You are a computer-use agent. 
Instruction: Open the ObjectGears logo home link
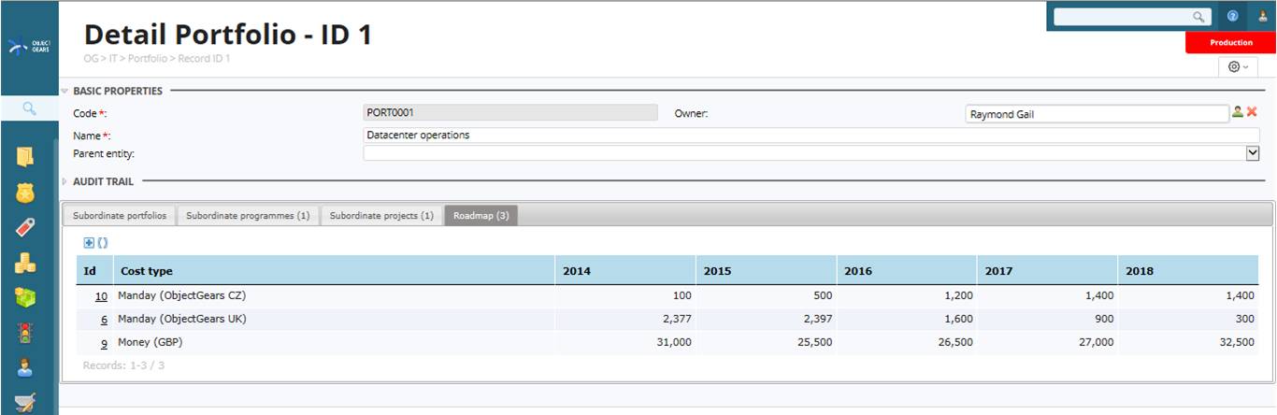[x=29, y=47]
